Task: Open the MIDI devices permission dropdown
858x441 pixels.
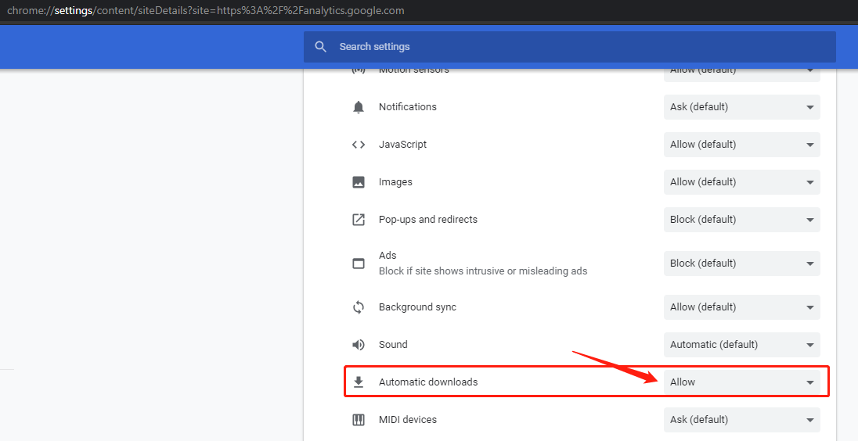Action: point(742,420)
